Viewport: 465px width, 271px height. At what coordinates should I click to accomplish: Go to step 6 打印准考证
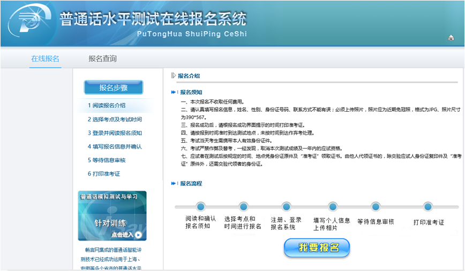tap(104, 174)
